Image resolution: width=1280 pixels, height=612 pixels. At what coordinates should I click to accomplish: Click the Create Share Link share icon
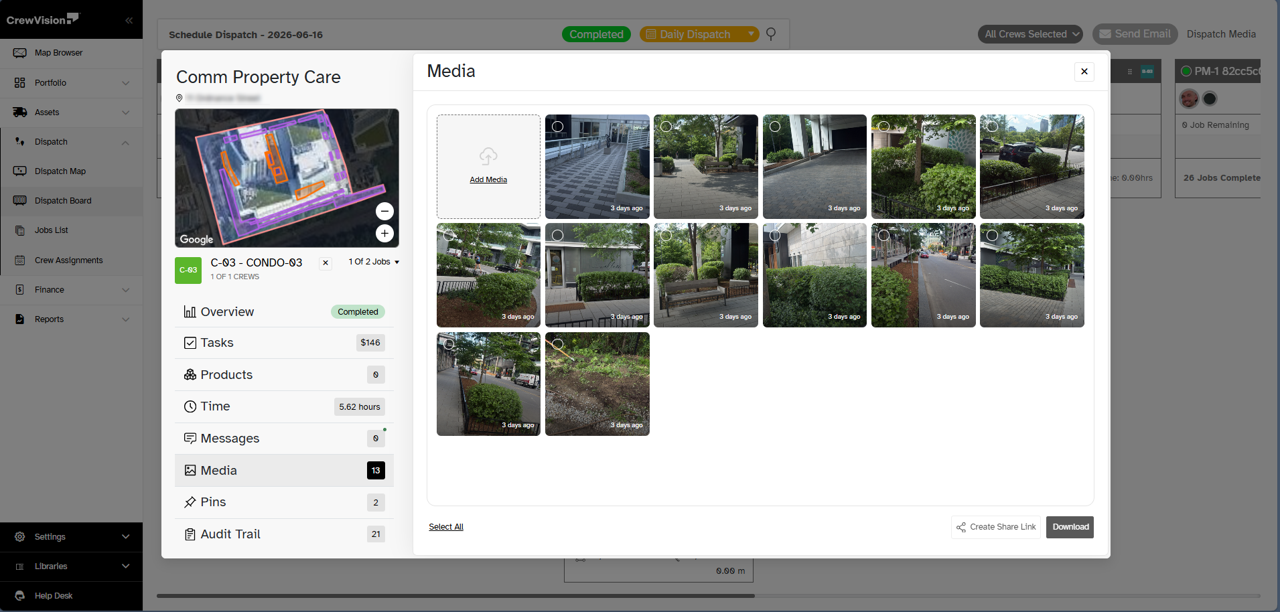pos(961,528)
